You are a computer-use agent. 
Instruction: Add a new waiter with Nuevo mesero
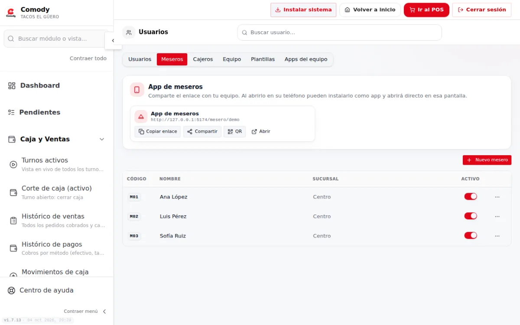487,160
